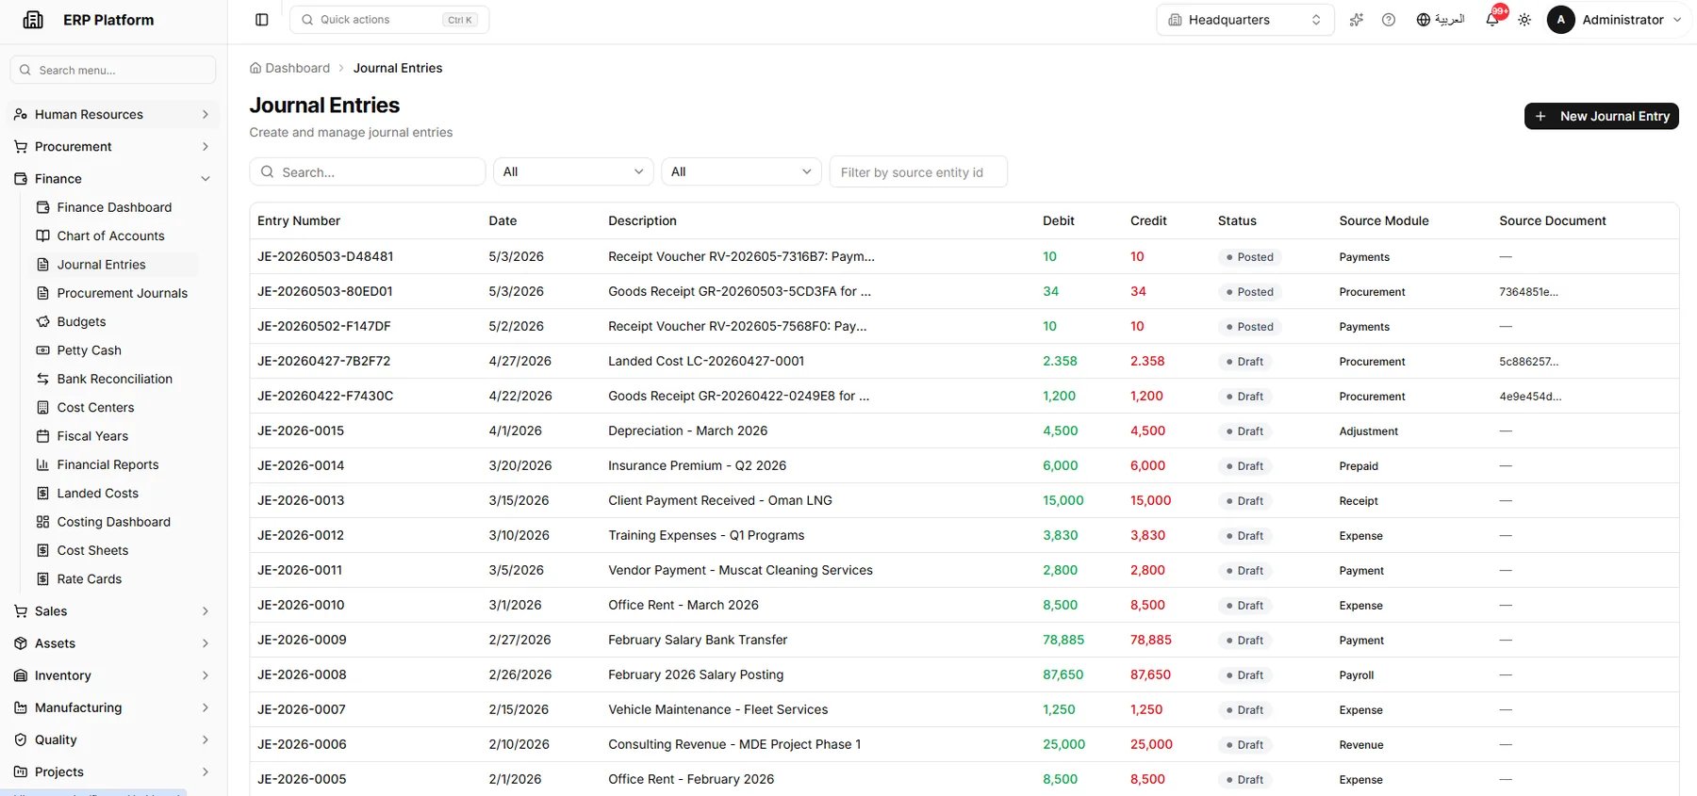
Task: Select the Petty Cash icon
Action: click(42, 350)
